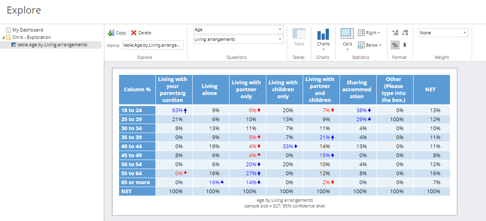Open the Charts bar chart icon
The height and width of the screenshot is (221, 486).
pos(323,34)
